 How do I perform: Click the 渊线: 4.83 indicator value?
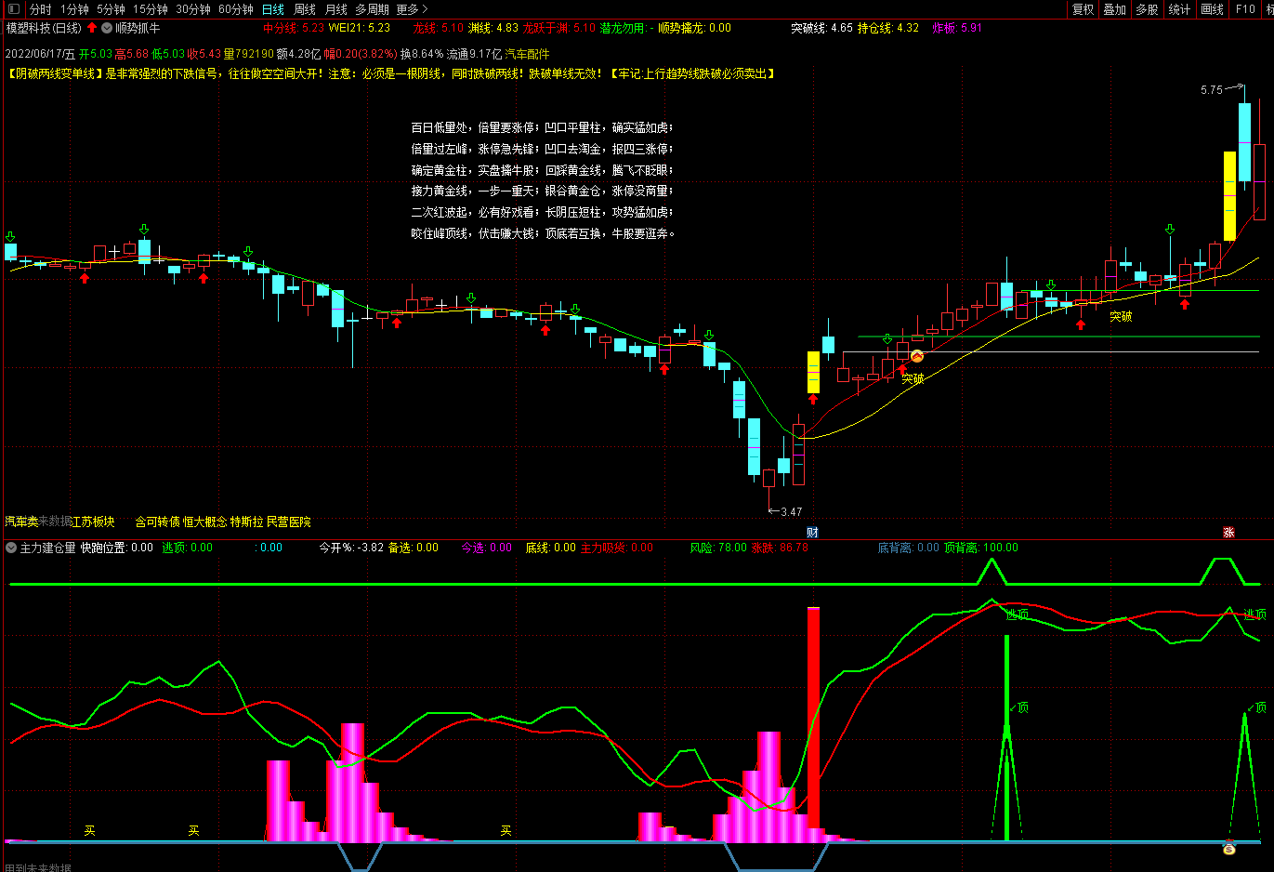tap(493, 28)
